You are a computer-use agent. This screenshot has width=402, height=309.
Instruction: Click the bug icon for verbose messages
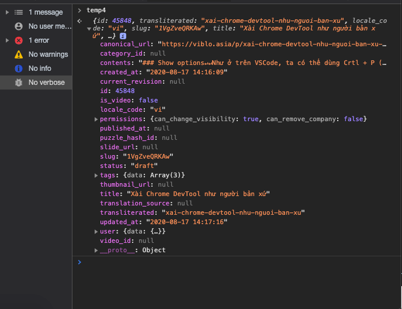point(19,82)
